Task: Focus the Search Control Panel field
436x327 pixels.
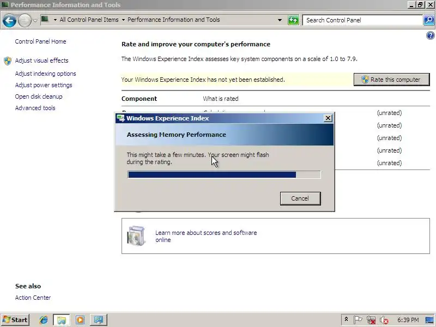Action: coord(362,20)
